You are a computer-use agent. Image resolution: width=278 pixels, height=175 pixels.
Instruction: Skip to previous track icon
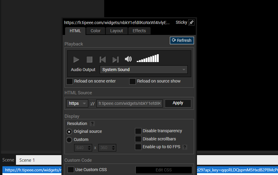click(x=102, y=60)
